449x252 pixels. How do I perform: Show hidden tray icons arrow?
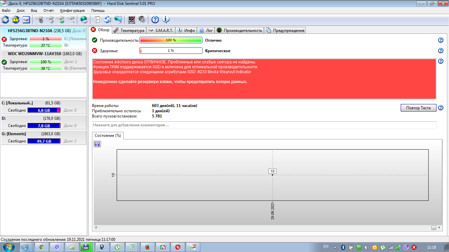coord(335,247)
